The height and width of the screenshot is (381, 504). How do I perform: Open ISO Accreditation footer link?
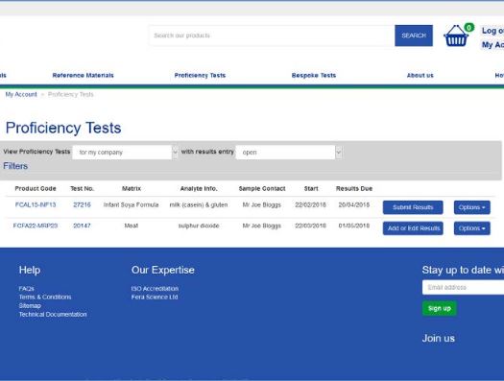tap(155, 289)
